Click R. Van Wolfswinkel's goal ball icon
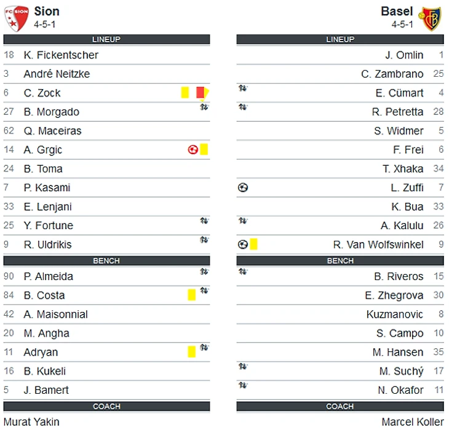The height and width of the screenshot is (430, 449). [x=243, y=244]
